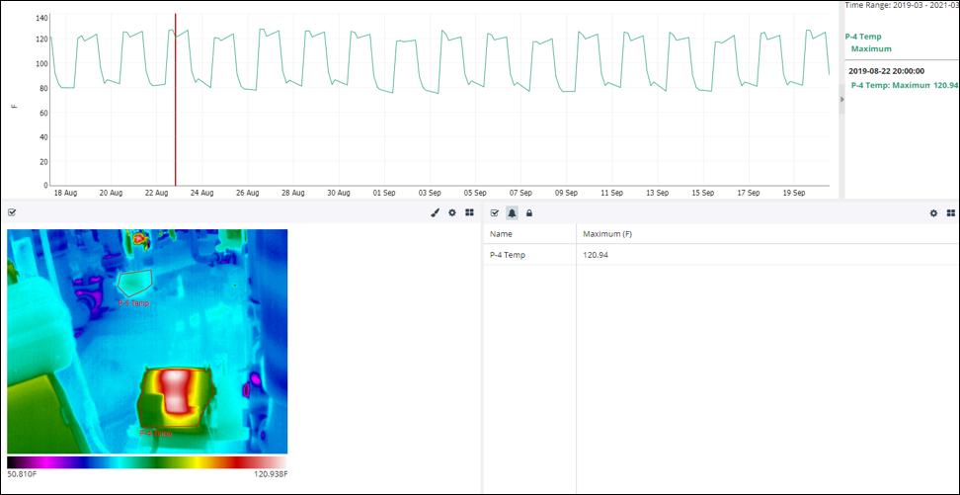This screenshot has height=495, width=960.
Task: Click the 50.810F minimum scale label
Action: pos(23,474)
